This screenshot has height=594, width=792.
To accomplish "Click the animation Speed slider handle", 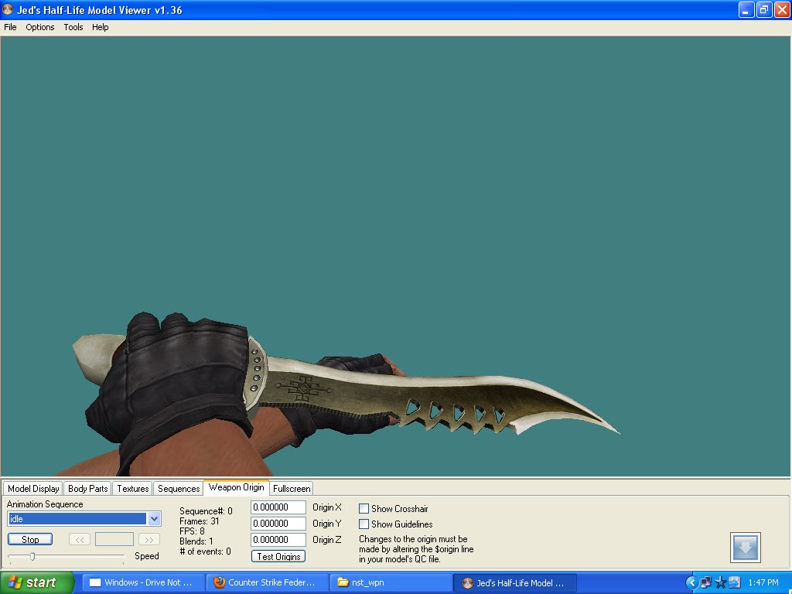I will coord(32,557).
